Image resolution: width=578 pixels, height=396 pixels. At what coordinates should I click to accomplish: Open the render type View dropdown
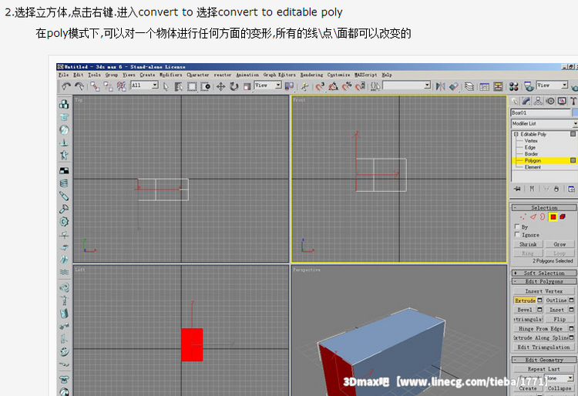[x=564, y=85]
